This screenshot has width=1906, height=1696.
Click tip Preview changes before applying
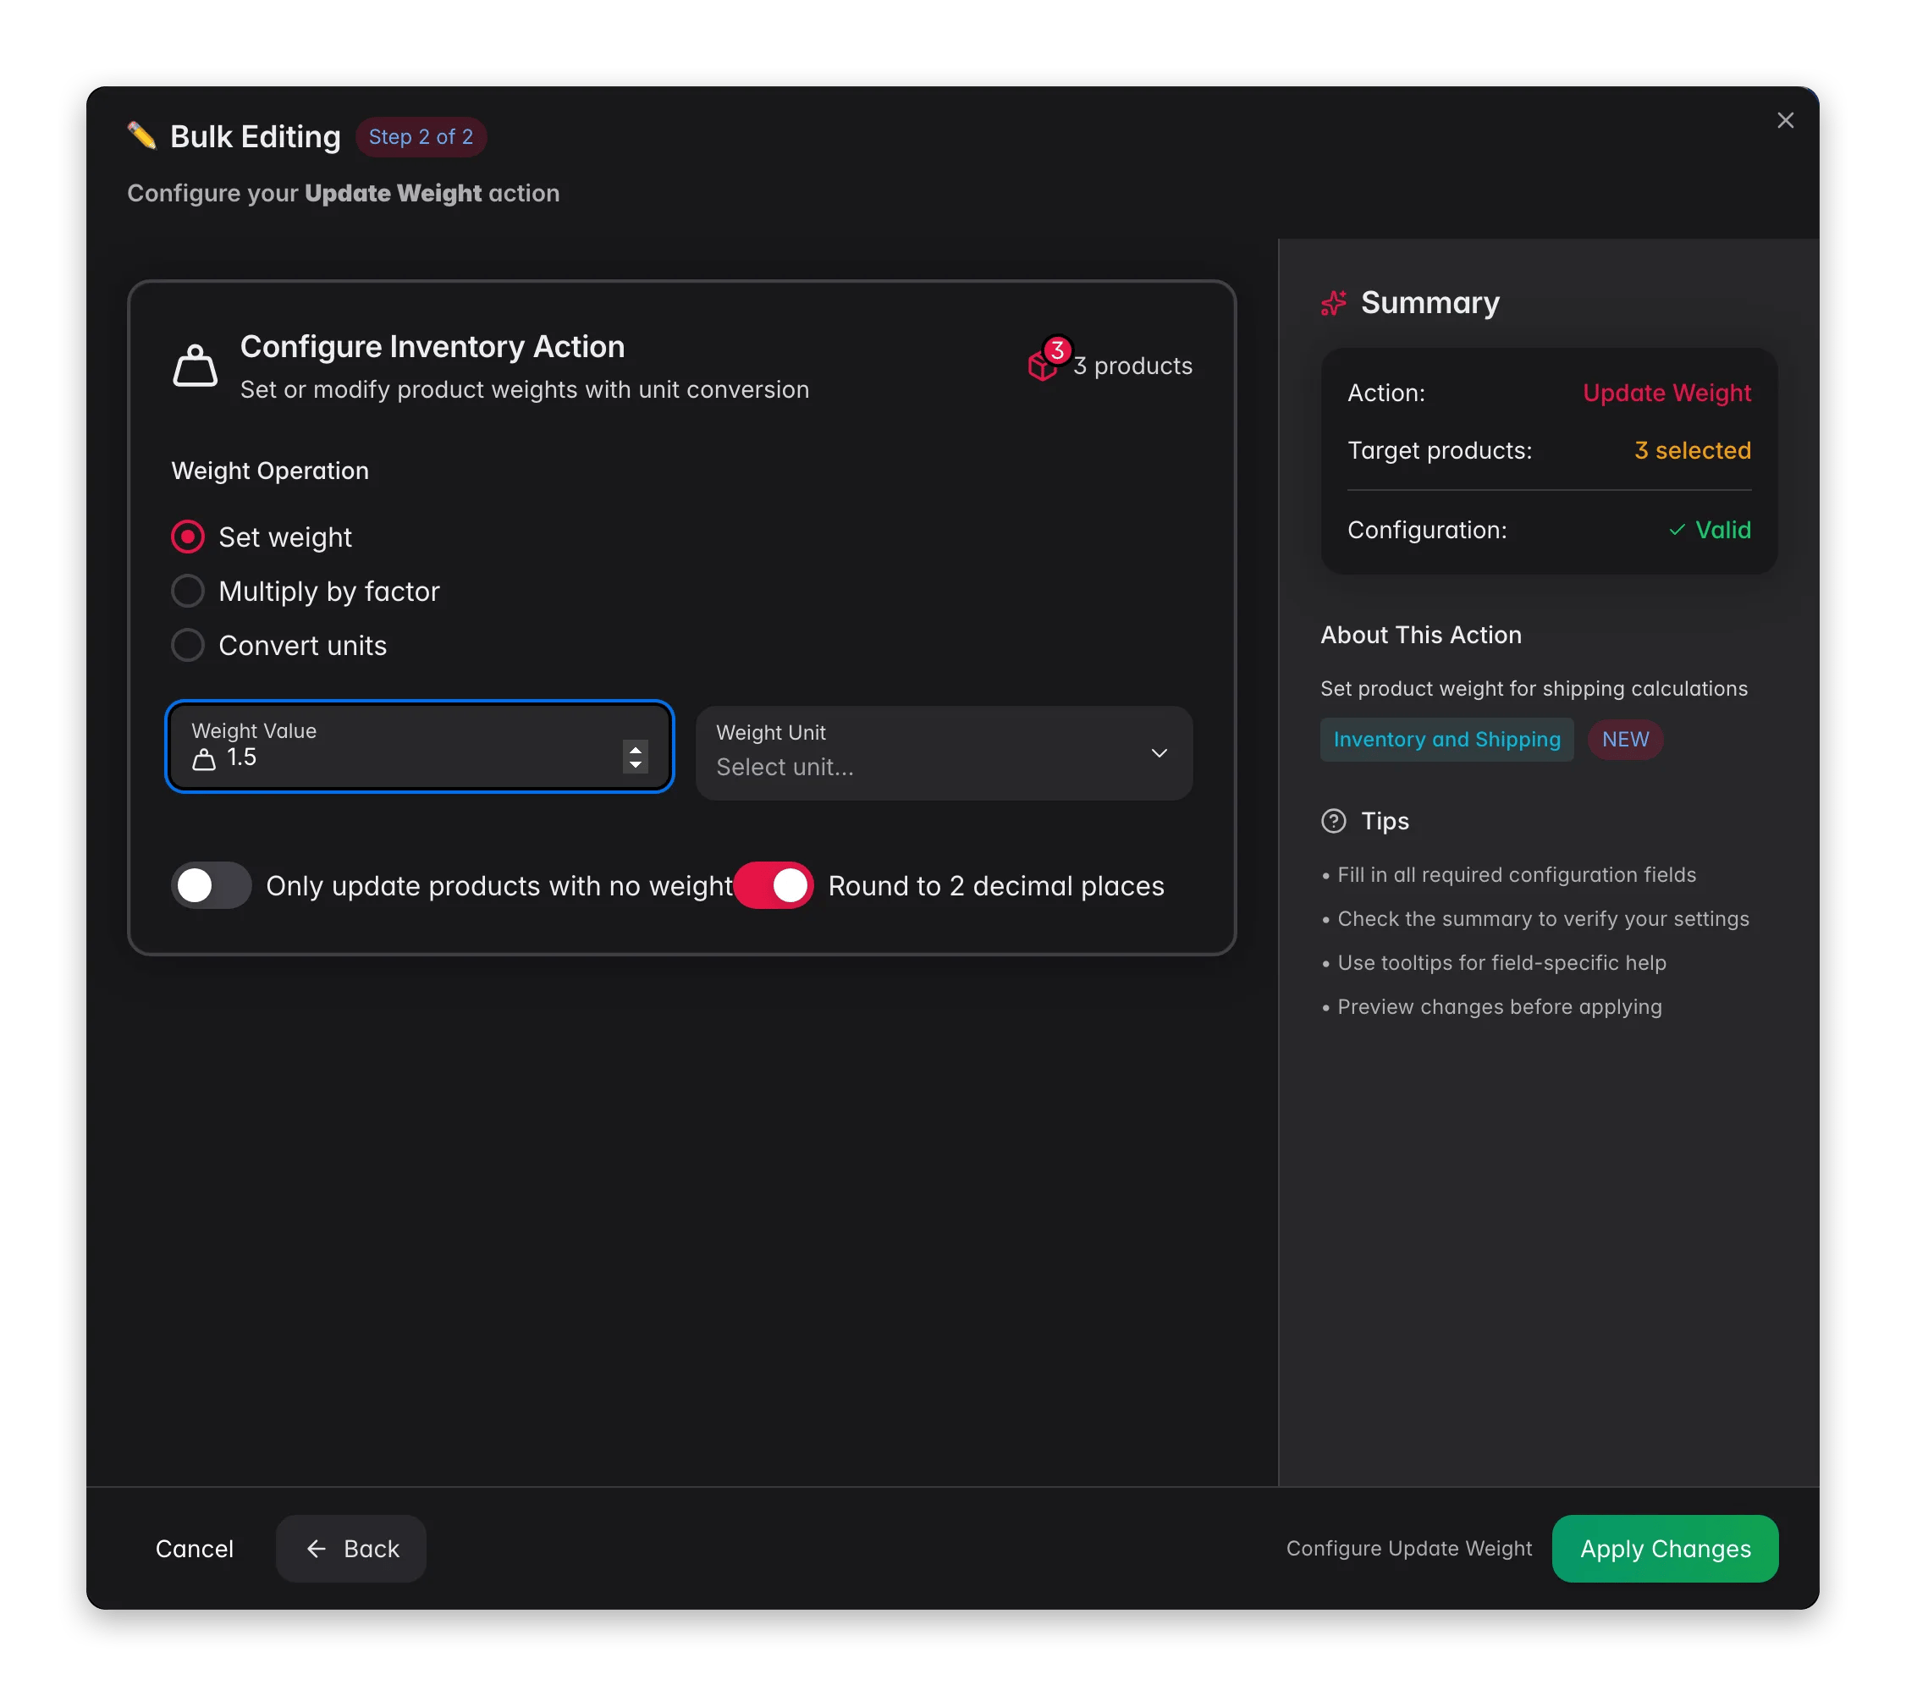click(x=1500, y=1006)
